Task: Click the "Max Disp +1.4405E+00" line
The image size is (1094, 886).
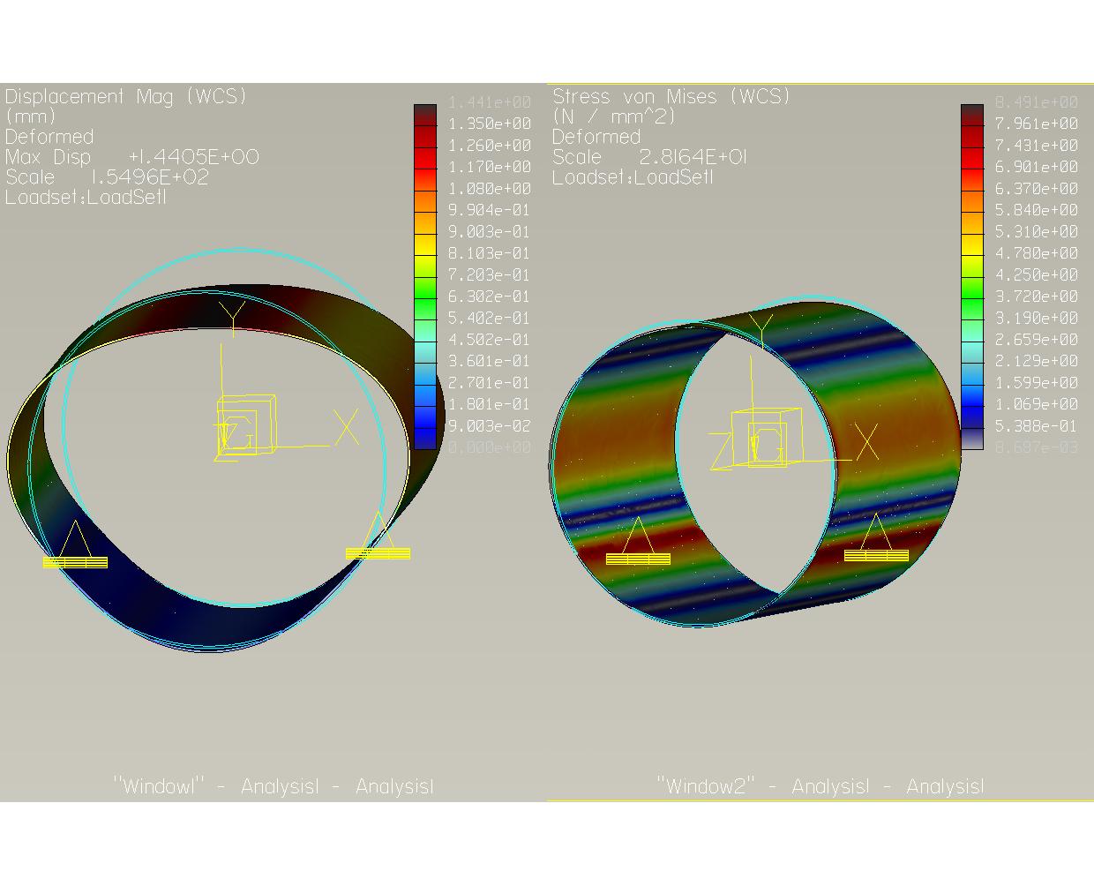Action: [132, 157]
